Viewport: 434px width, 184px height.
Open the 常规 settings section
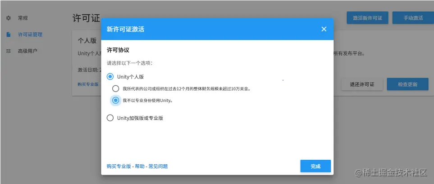tap(23, 18)
